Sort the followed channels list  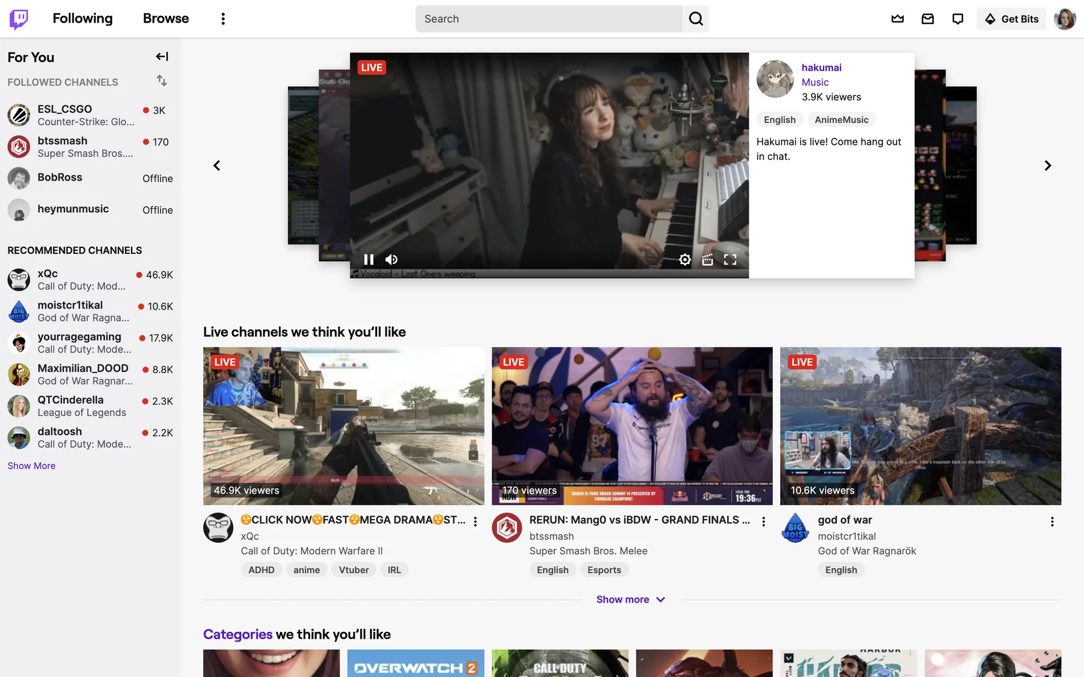(162, 81)
